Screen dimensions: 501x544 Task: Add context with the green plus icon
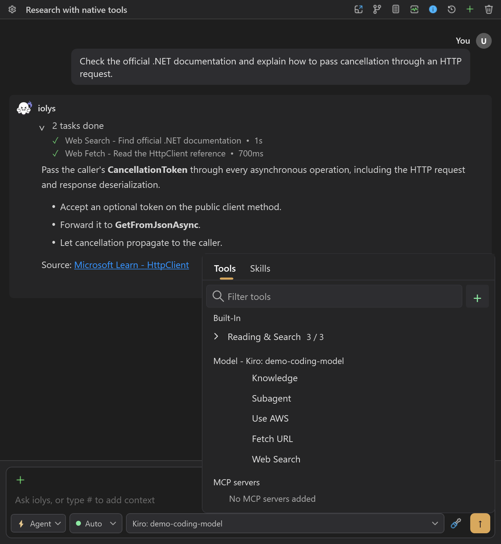click(20, 480)
